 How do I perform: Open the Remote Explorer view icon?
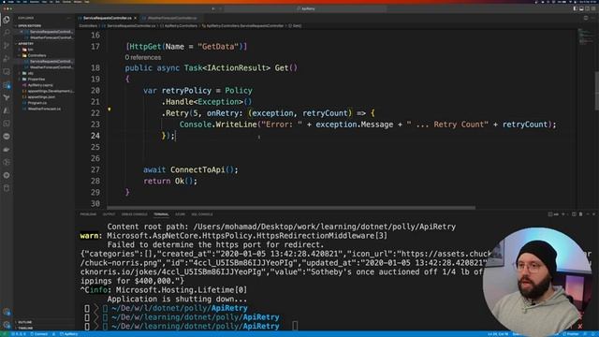[7, 72]
